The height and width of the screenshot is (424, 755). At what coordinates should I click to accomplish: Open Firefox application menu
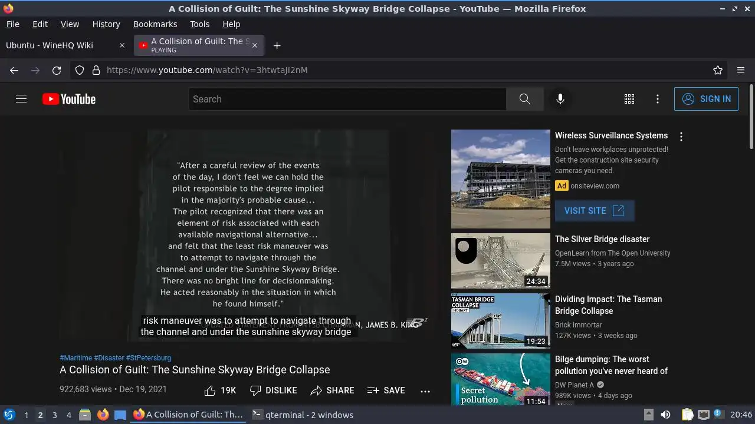click(x=741, y=70)
